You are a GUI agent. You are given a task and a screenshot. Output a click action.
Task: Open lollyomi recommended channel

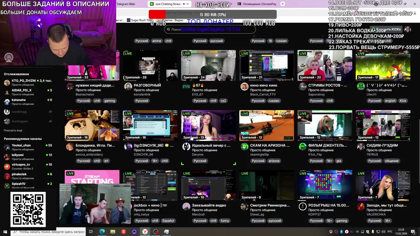(x=28, y=157)
